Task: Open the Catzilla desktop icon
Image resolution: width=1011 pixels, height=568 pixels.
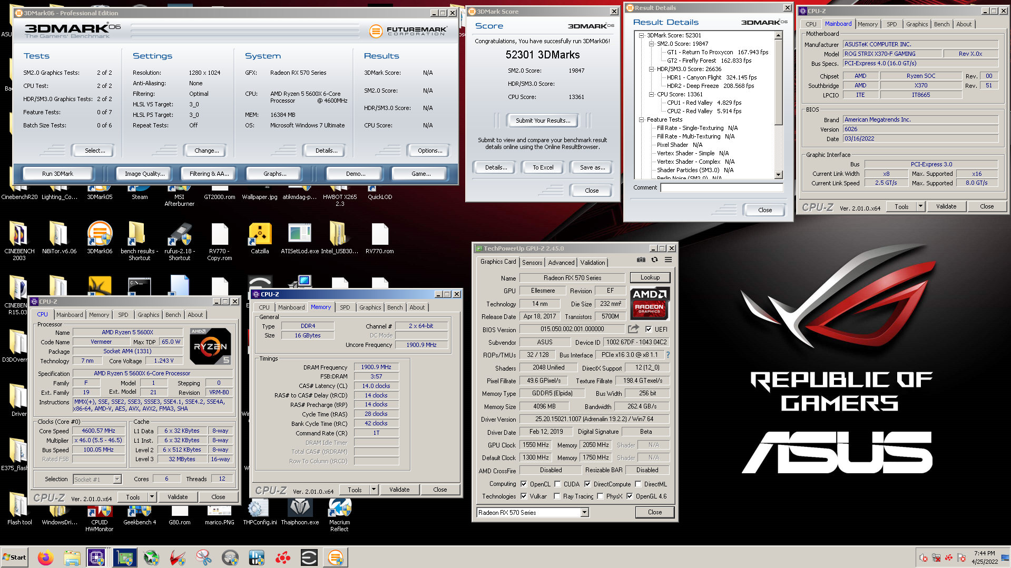Action: [260, 238]
